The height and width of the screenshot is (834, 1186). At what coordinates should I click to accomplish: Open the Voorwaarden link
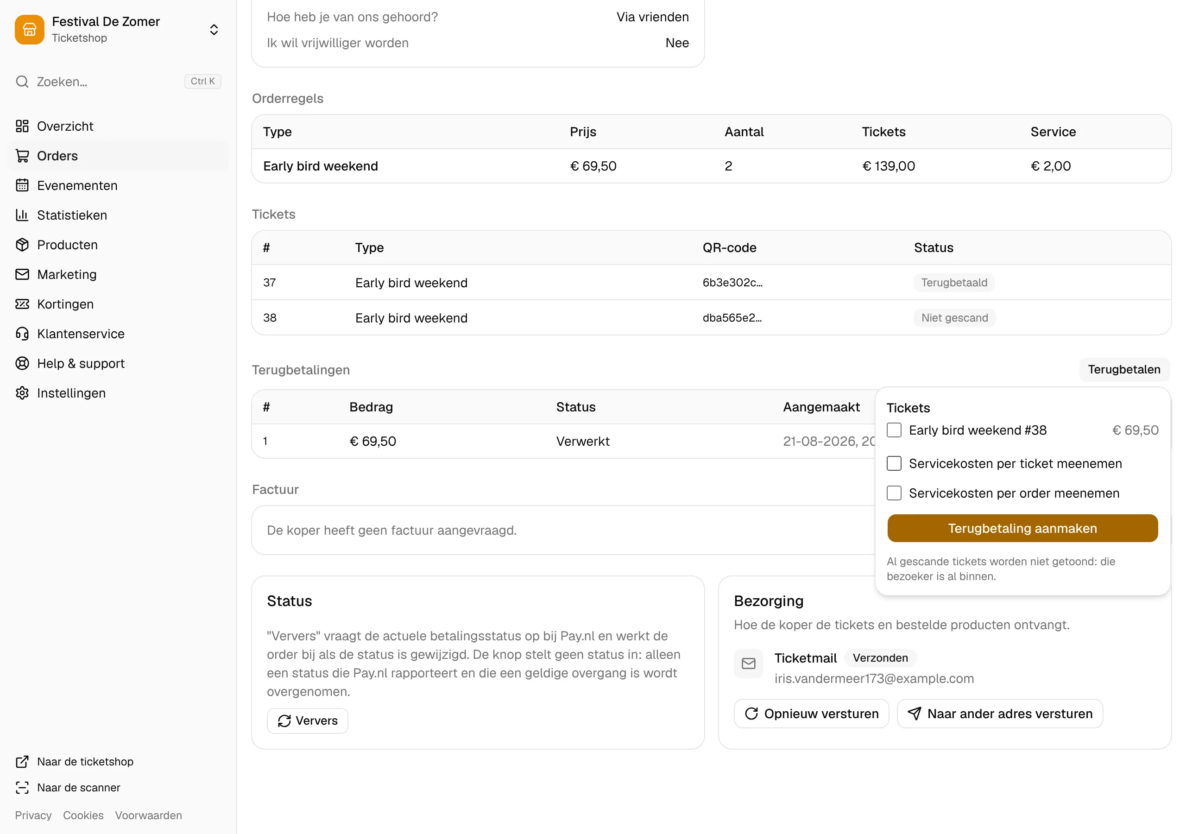[x=148, y=815]
